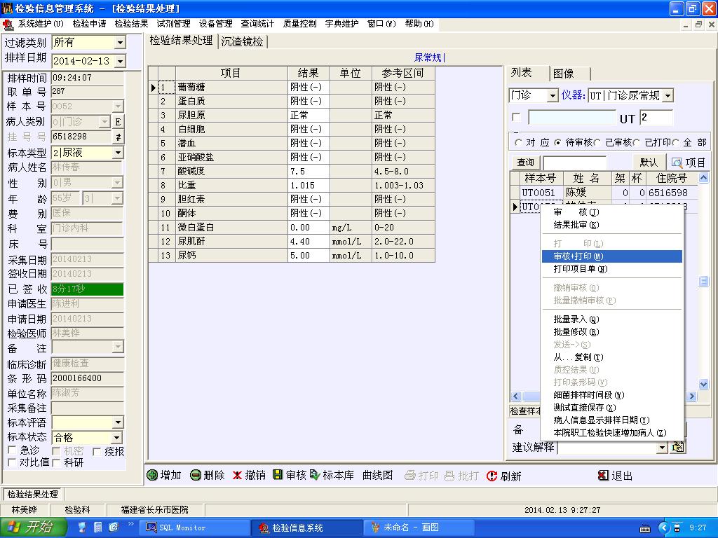Click the red X 撤销 icon
Viewport: 718px width, 538px height.
(237, 476)
